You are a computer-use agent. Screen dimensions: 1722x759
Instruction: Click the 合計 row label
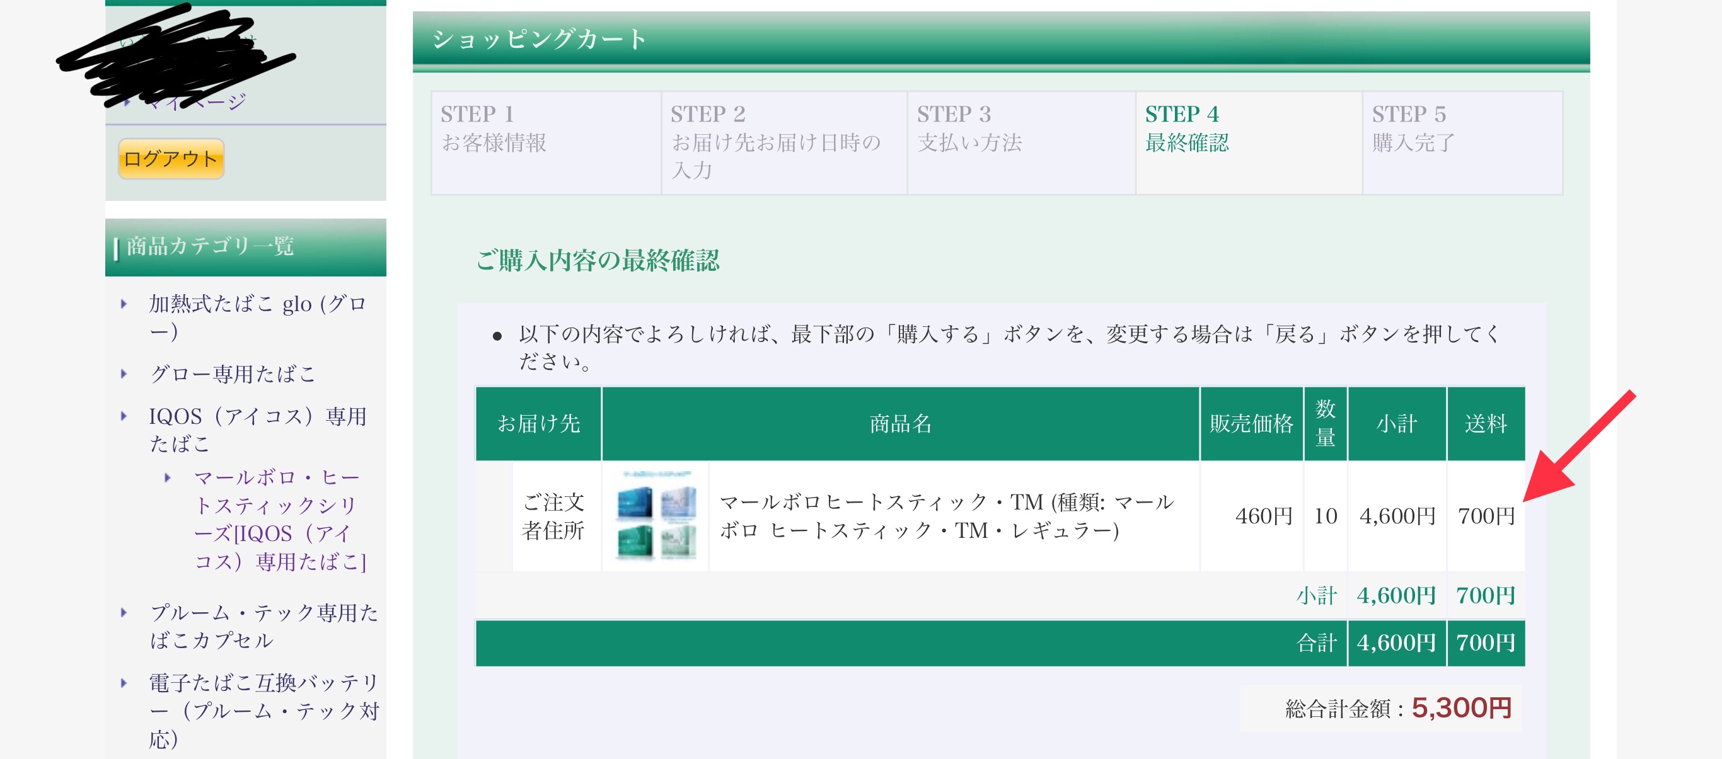coord(1315,642)
